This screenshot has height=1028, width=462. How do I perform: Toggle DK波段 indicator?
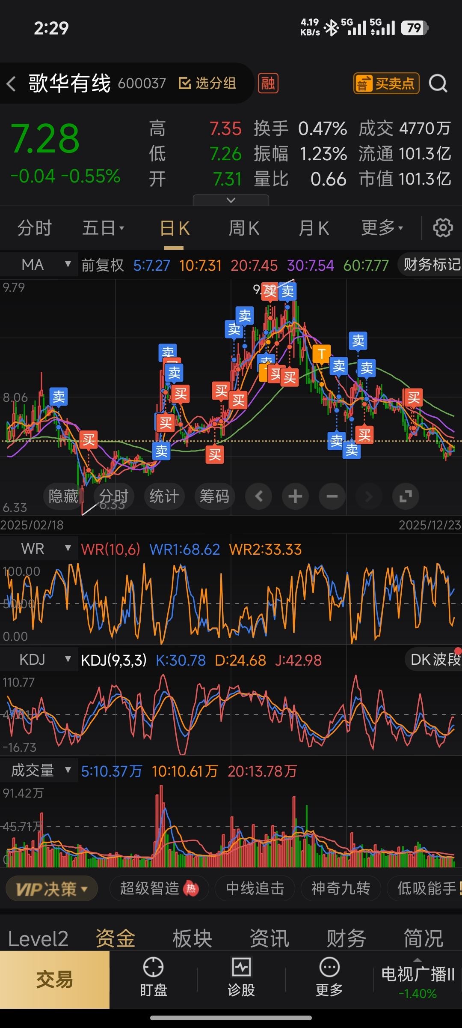434,659
